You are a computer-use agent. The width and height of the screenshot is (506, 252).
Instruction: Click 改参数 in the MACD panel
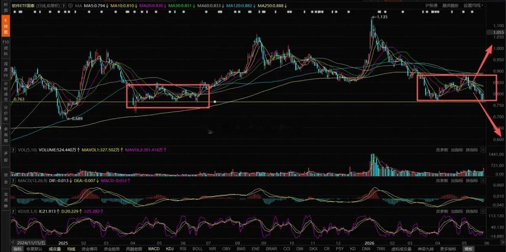click(442, 181)
